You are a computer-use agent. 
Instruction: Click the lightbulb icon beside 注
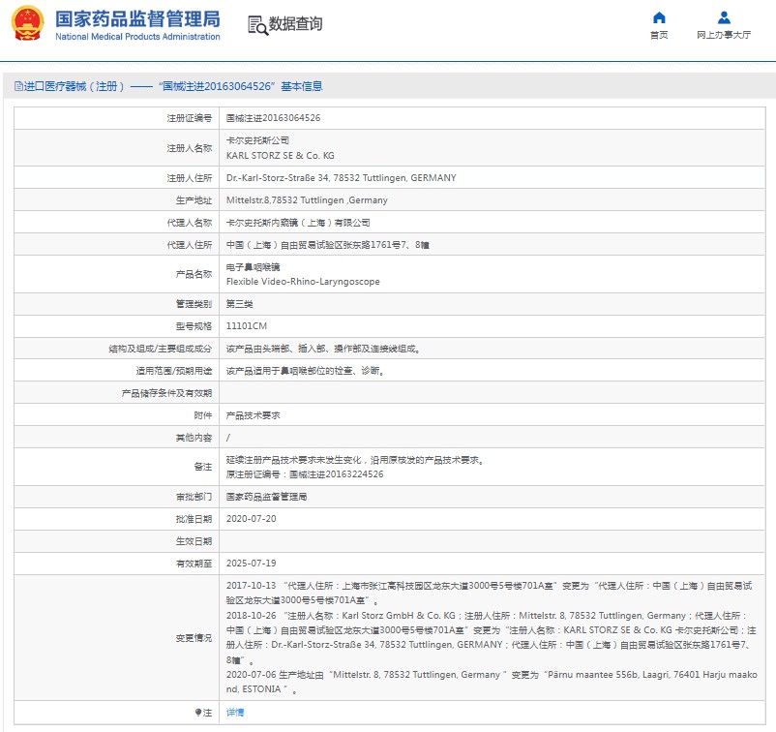(198, 712)
